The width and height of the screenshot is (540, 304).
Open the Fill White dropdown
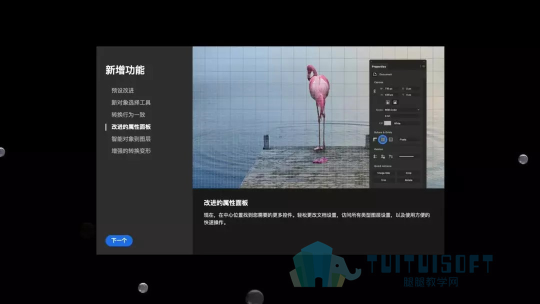click(x=406, y=123)
